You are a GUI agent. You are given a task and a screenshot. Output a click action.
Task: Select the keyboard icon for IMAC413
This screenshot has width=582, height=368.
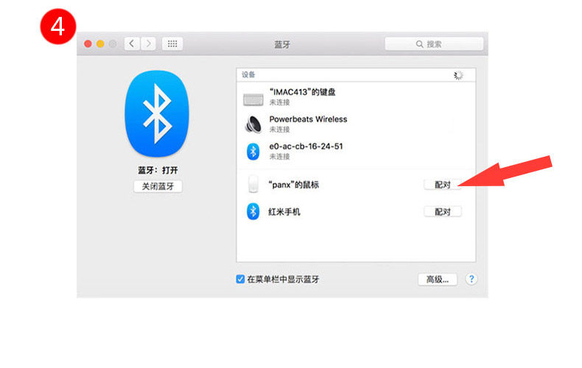pyautogui.click(x=253, y=99)
